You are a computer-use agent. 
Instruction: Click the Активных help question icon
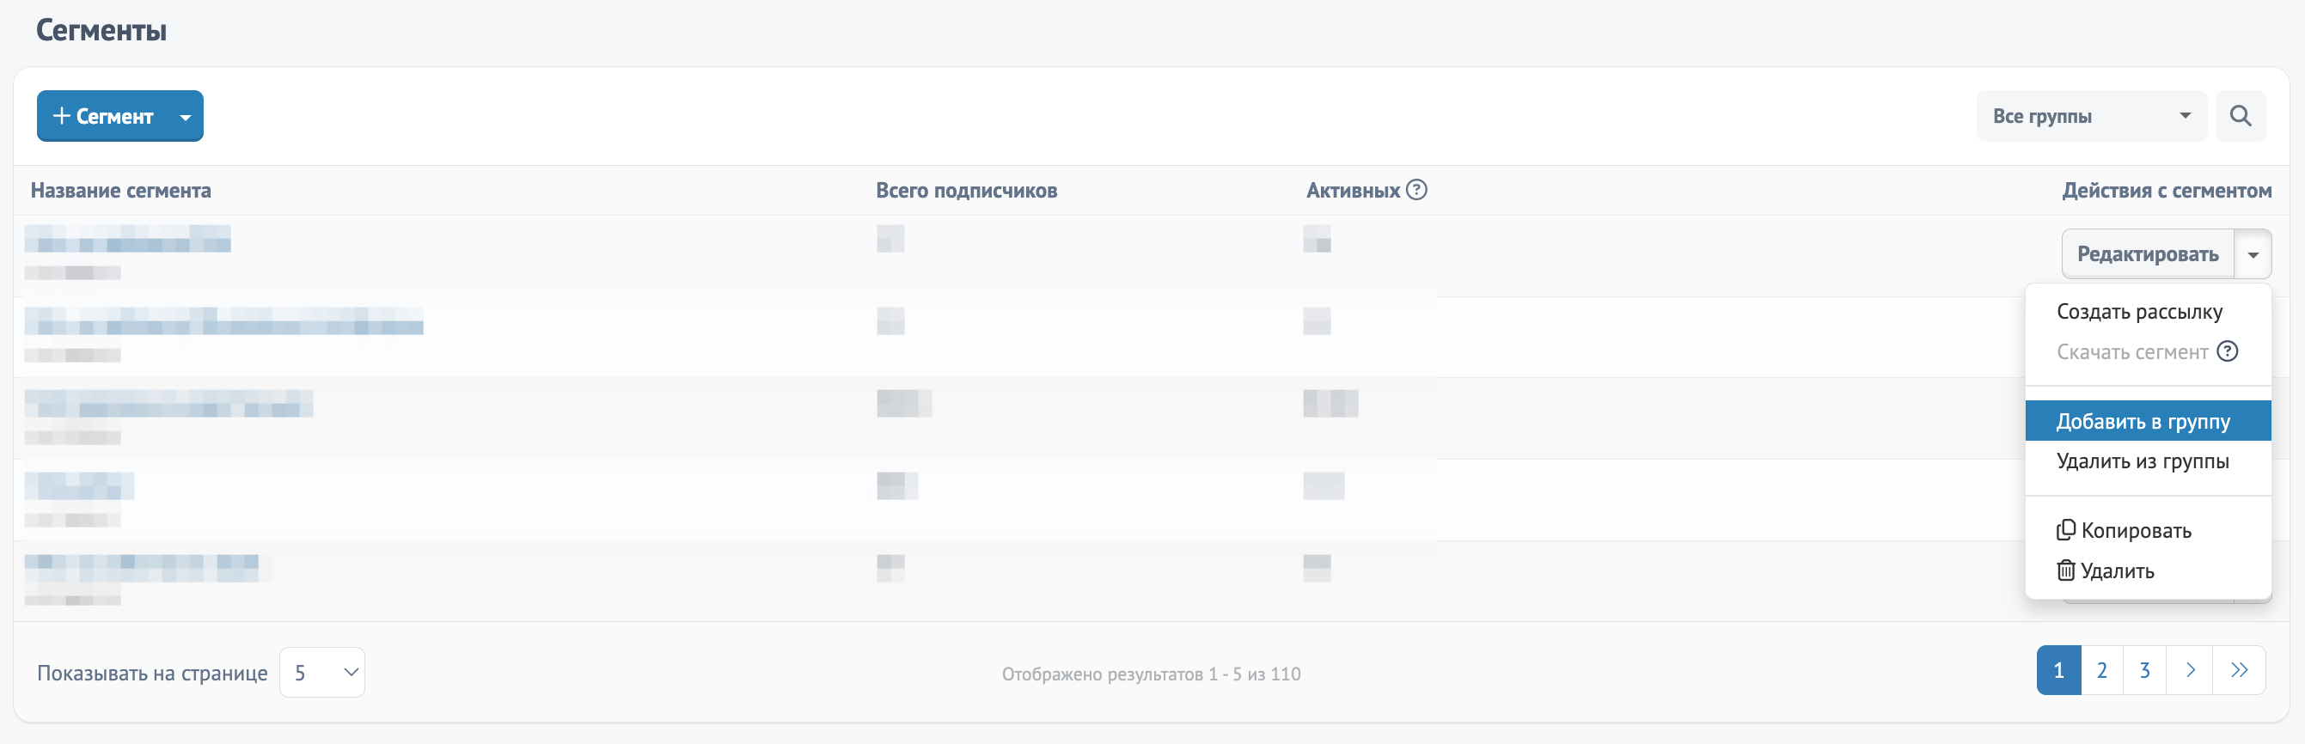click(1416, 190)
